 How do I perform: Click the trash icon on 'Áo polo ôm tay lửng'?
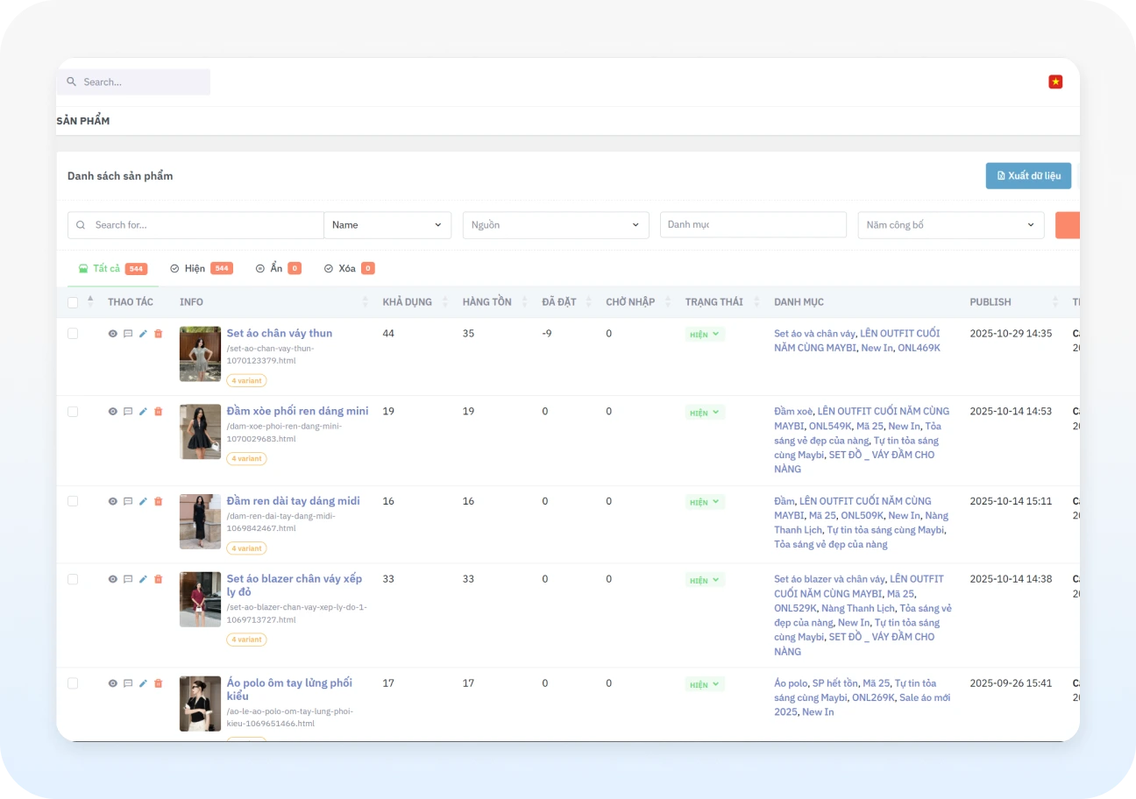pos(158,683)
